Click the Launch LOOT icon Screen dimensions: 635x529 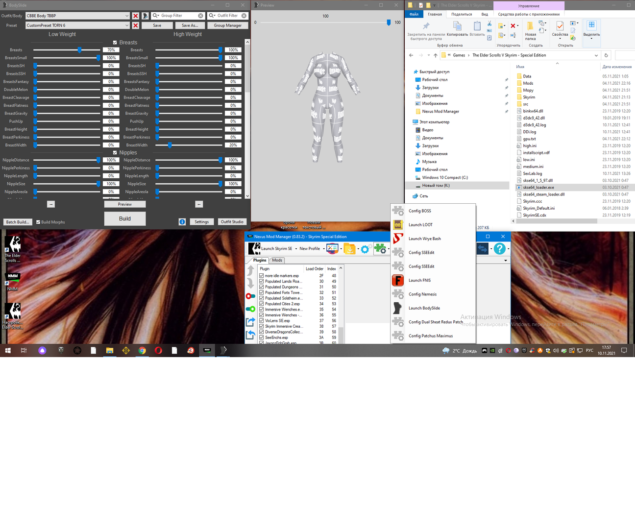(398, 225)
